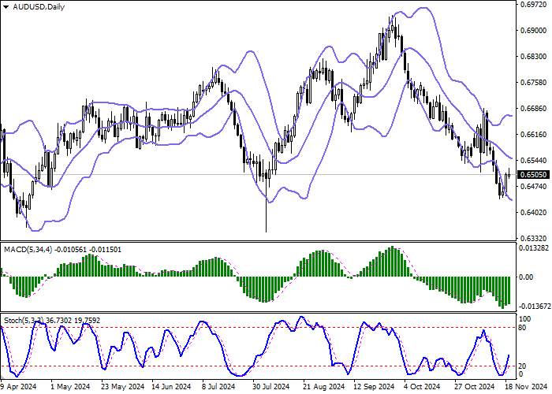Select the 8 Jul 2024 date label
The height and width of the screenshot is (394, 552).
click(x=218, y=387)
